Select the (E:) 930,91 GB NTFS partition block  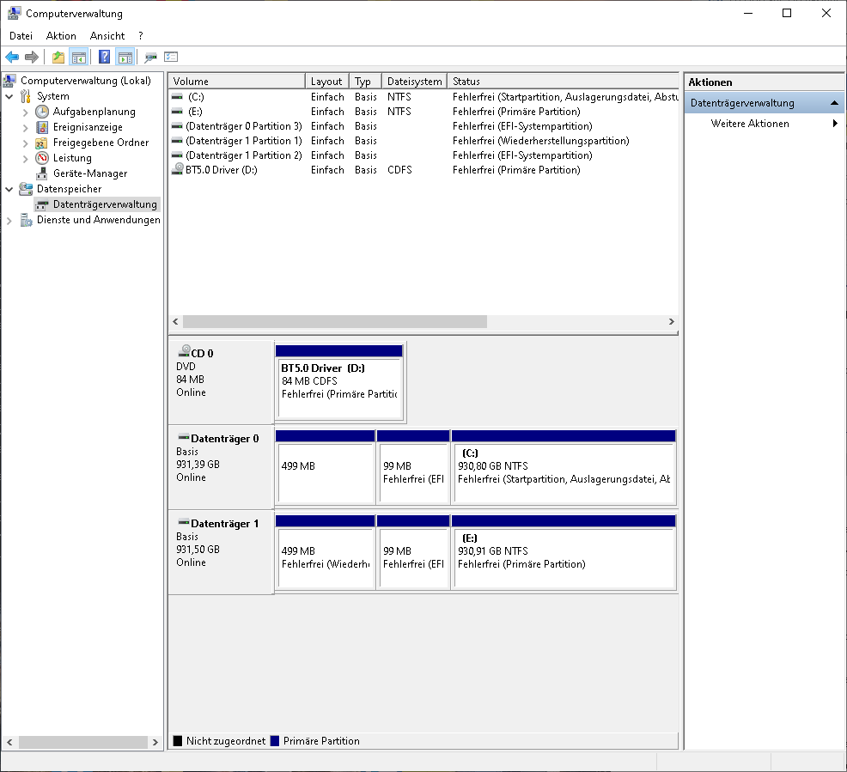(564, 552)
